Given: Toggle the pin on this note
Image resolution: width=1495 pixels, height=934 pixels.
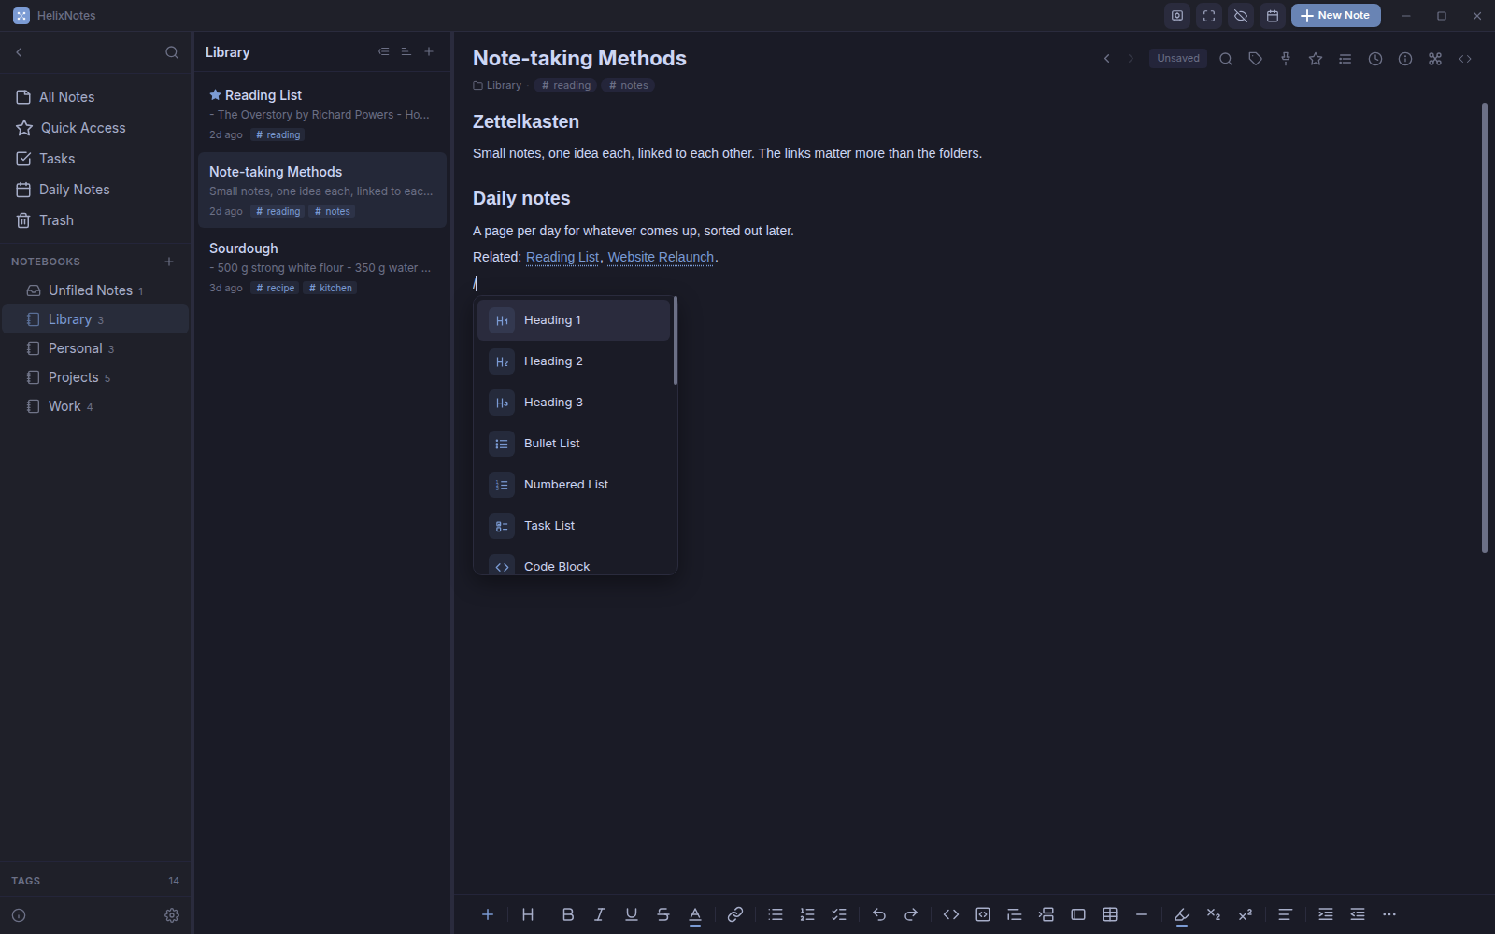Looking at the screenshot, I should (x=1286, y=59).
